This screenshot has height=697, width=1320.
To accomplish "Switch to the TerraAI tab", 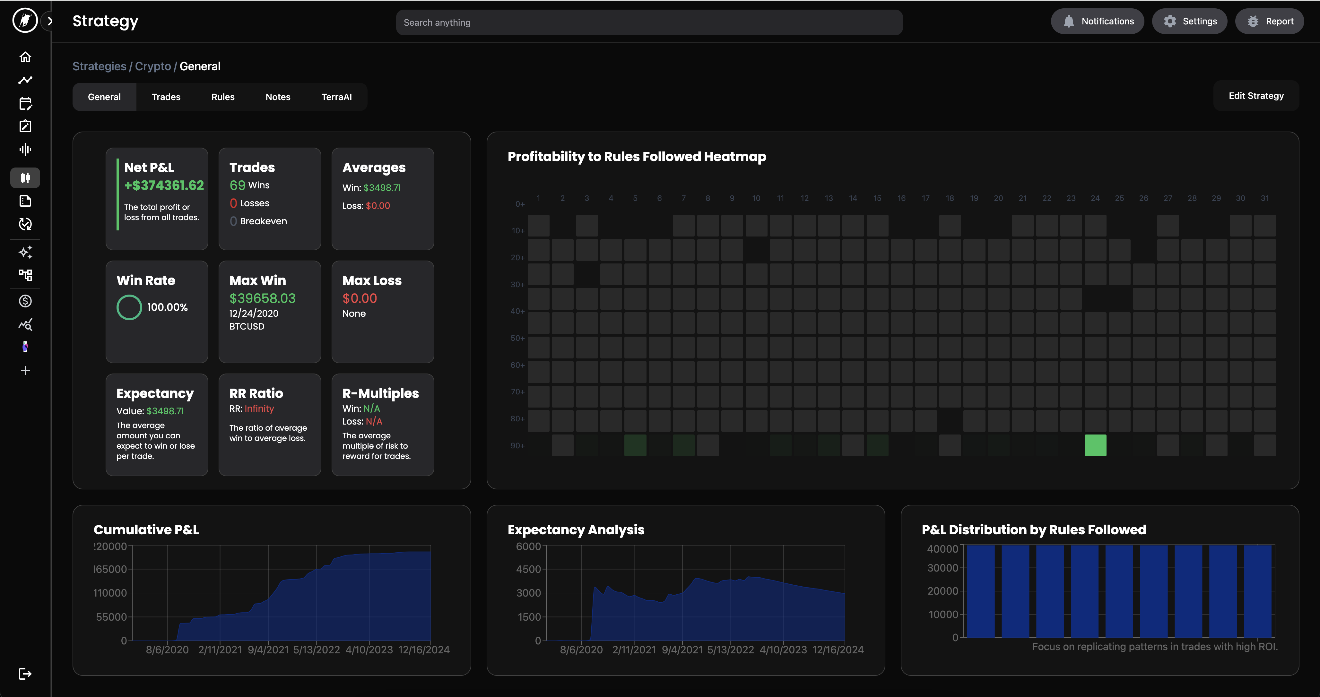I will point(336,96).
